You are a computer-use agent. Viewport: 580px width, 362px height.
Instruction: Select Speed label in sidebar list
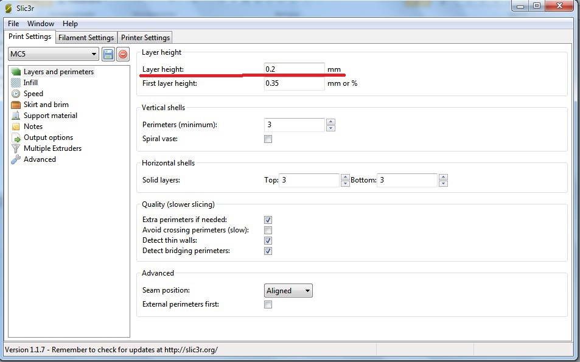click(x=33, y=94)
